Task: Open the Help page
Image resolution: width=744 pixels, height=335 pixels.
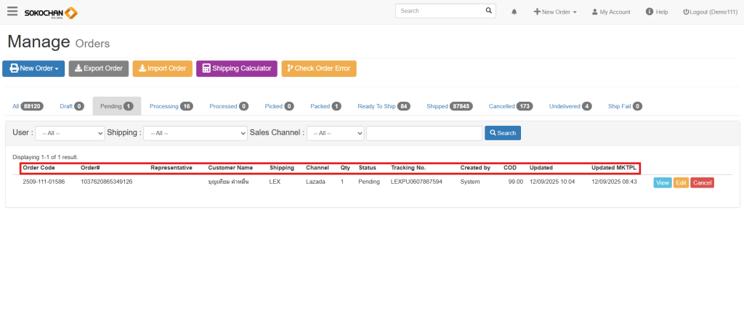Action: [x=657, y=12]
